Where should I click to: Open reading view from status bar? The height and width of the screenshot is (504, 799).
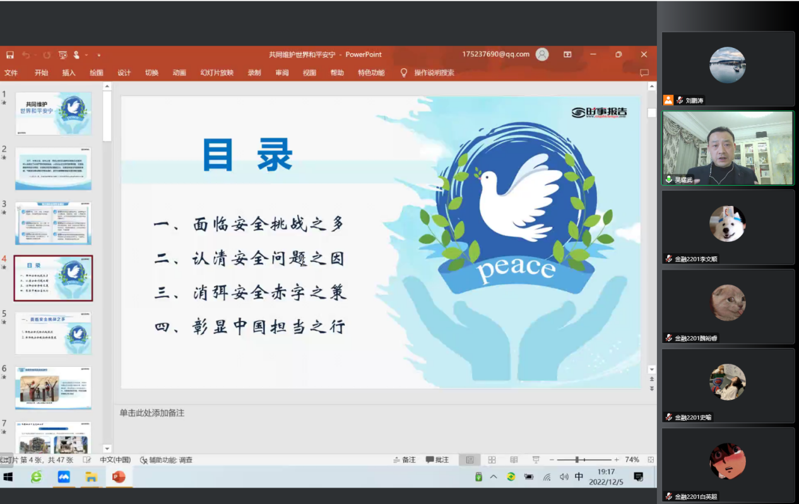point(514,460)
